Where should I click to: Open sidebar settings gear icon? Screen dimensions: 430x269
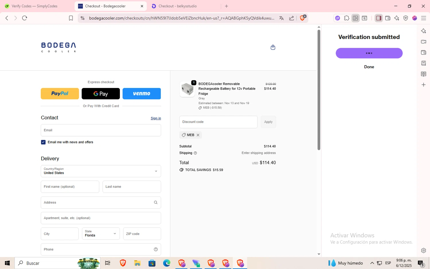coord(423,250)
